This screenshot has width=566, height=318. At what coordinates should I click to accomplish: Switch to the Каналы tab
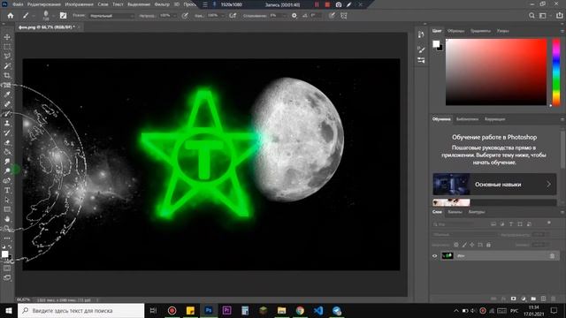[455, 212]
